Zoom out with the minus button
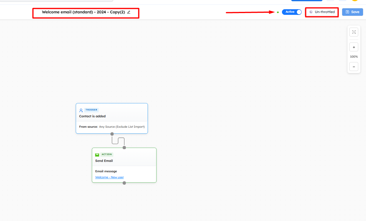The height and width of the screenshot is (221, 366). coord(354,67)
